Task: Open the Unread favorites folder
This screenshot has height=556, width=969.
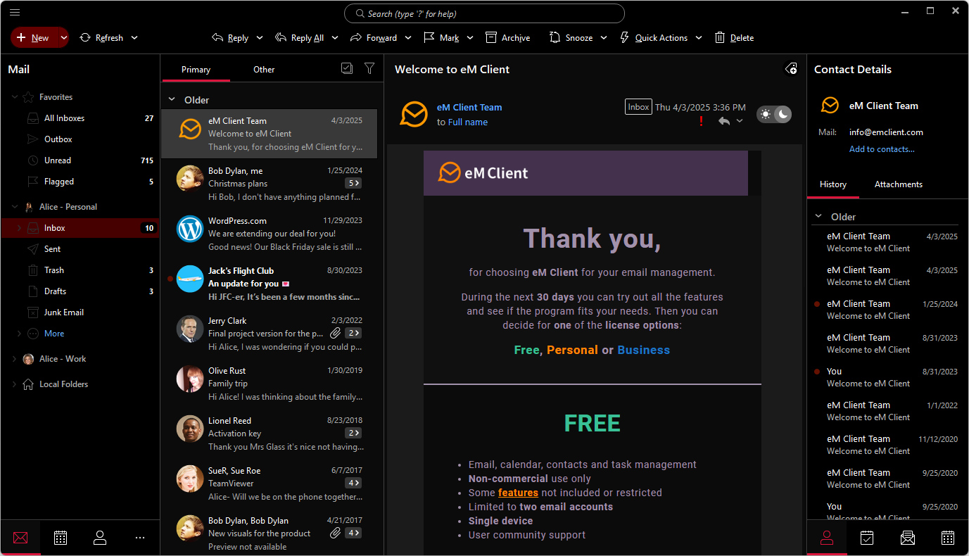Action: click(x=80, y=160)
